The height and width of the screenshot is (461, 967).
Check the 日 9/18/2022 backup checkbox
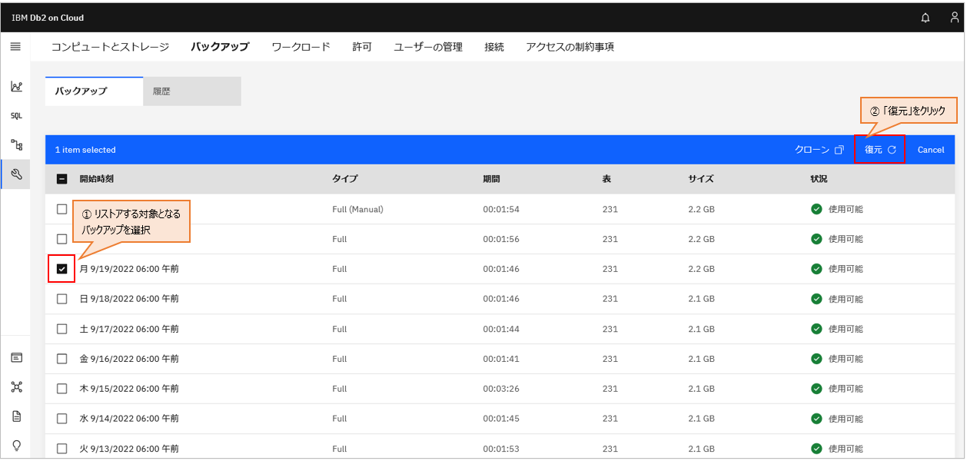61,299
